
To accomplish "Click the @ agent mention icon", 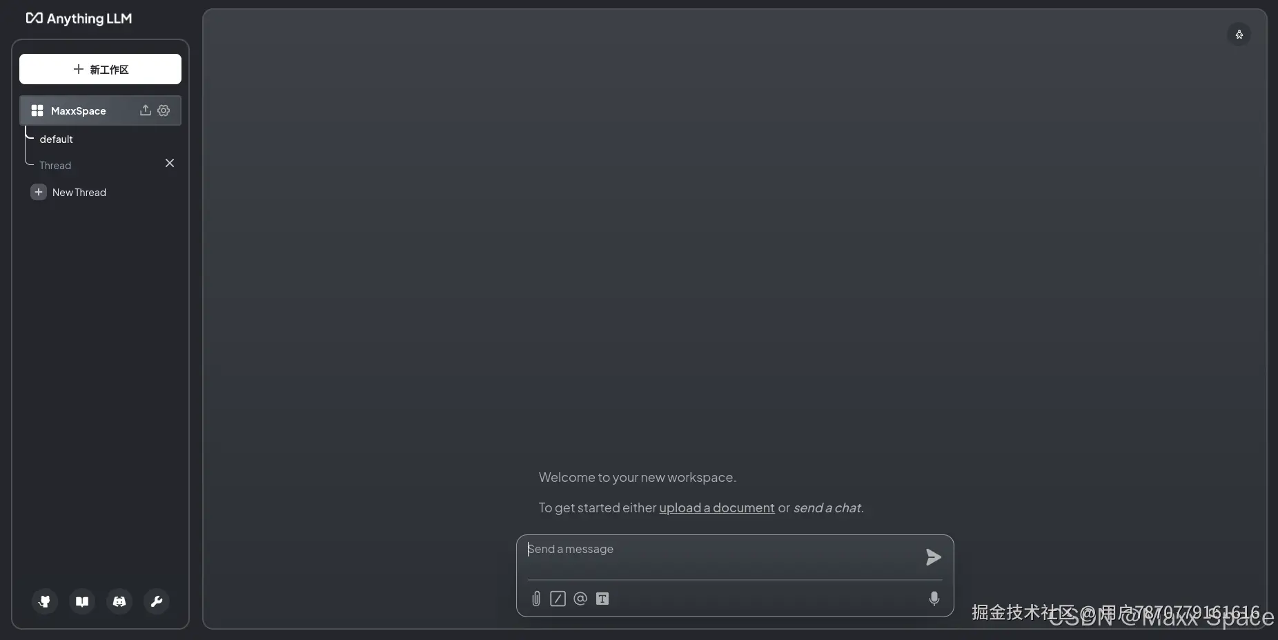I will pyautogui.click(x=580, y=599).
